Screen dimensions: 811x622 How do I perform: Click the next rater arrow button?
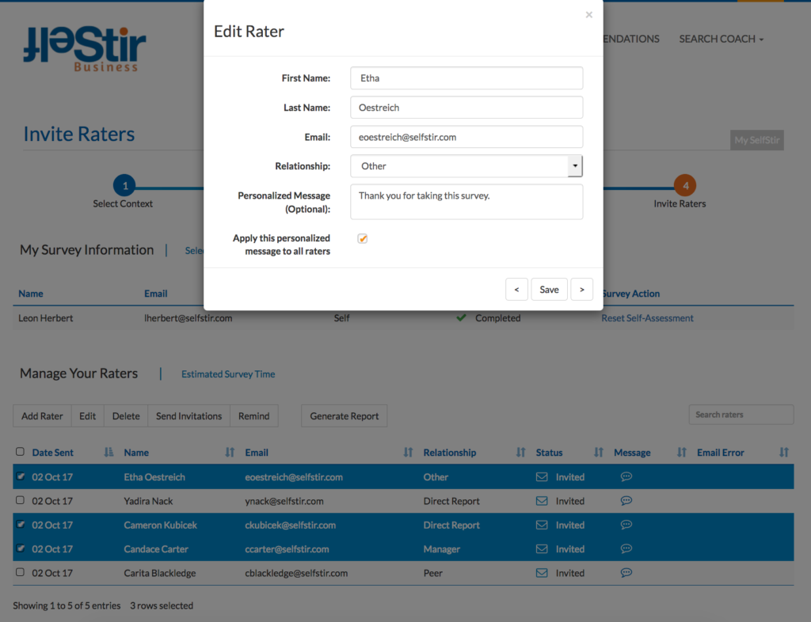[x=581, y=290]
